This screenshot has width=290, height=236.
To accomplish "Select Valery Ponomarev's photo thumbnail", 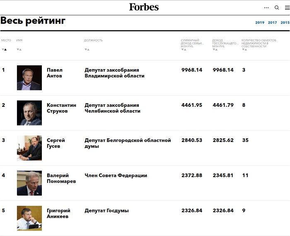I will coord(29,183).
